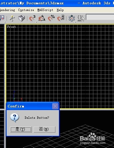
Task: Confirm deletion with the 是(Y) button
Action: point(21,129)
